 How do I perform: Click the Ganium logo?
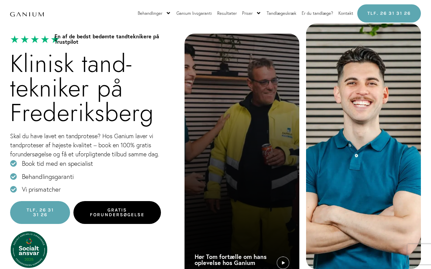coord(27,14)
